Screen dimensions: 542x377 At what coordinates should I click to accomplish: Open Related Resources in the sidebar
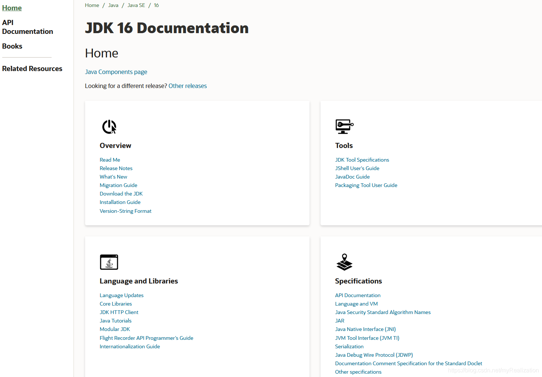pyautogui.click(x=32, y=68)
